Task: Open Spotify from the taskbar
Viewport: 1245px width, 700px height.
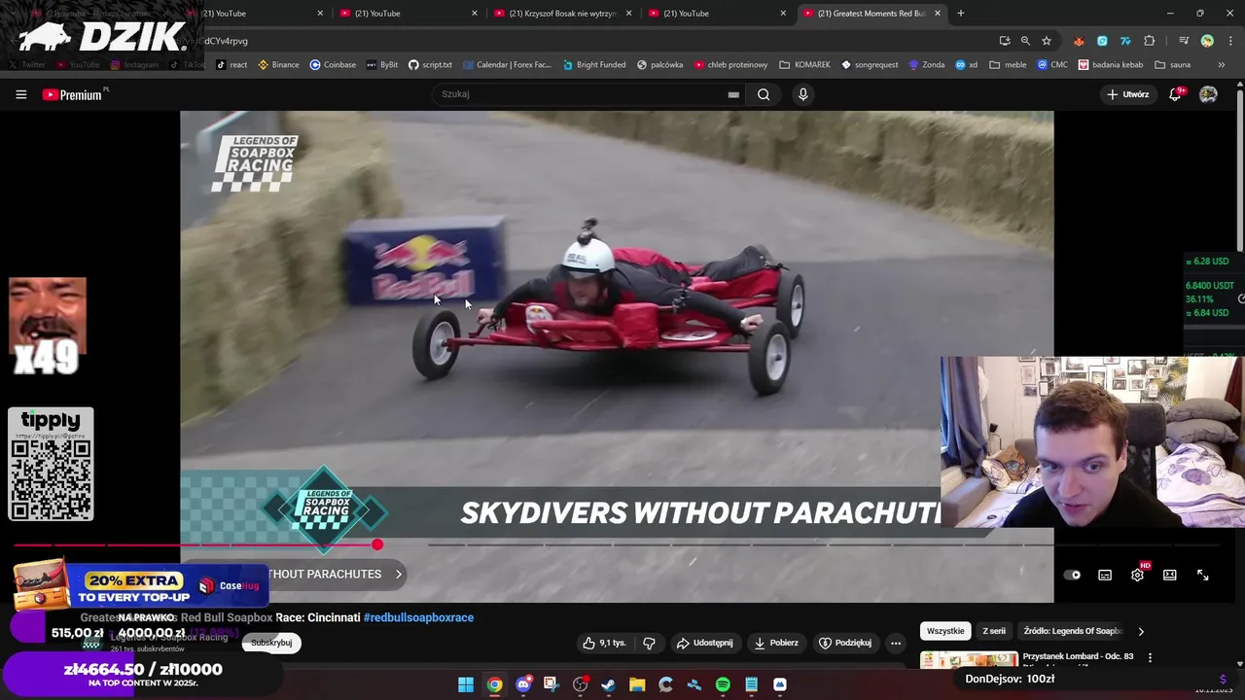Action: click(x=723, y=684)
